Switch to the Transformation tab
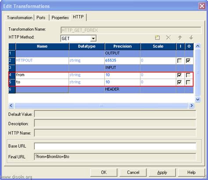The height and width of the screenshot is (180, 208). (x=20, y=18)
